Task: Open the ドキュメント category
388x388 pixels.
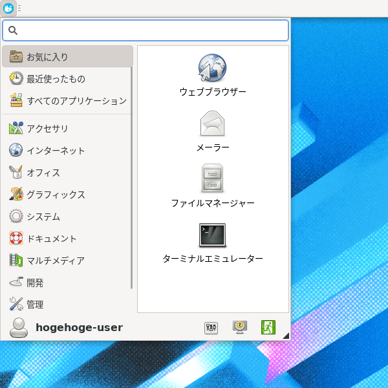Action: [67, 238]
